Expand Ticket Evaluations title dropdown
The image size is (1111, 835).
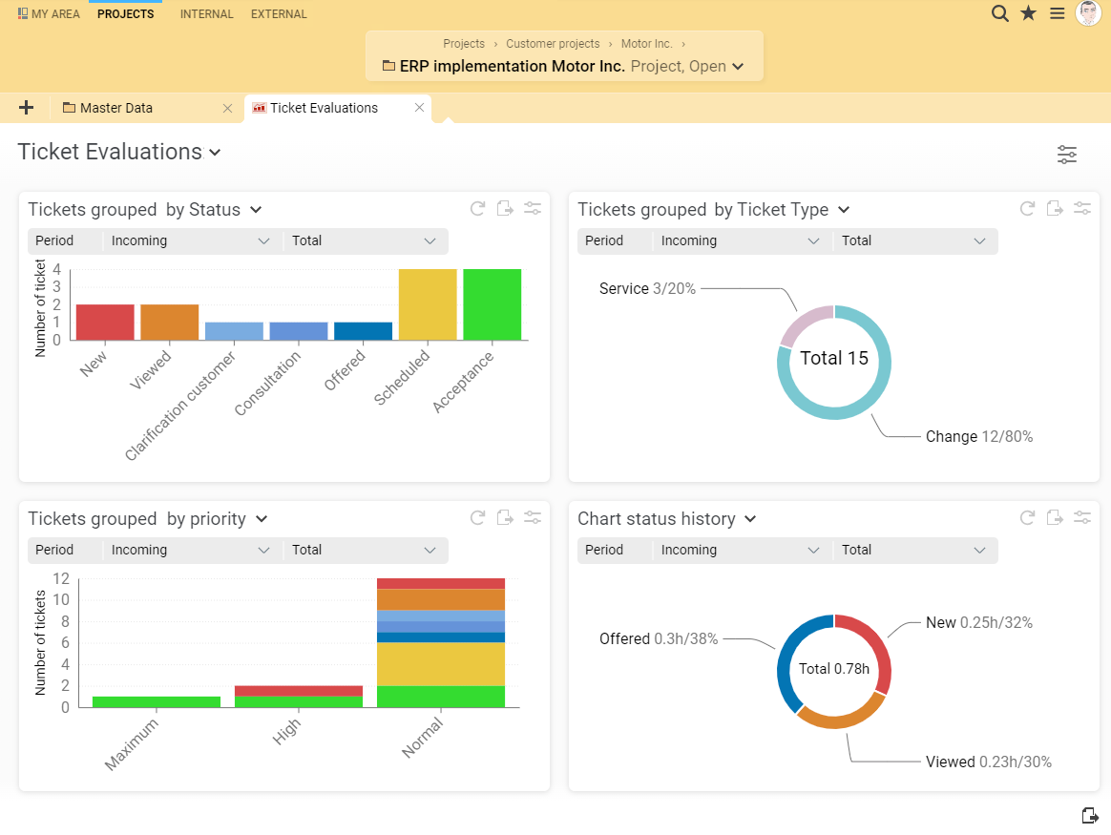pyautogui.click(x=215, y=153)
